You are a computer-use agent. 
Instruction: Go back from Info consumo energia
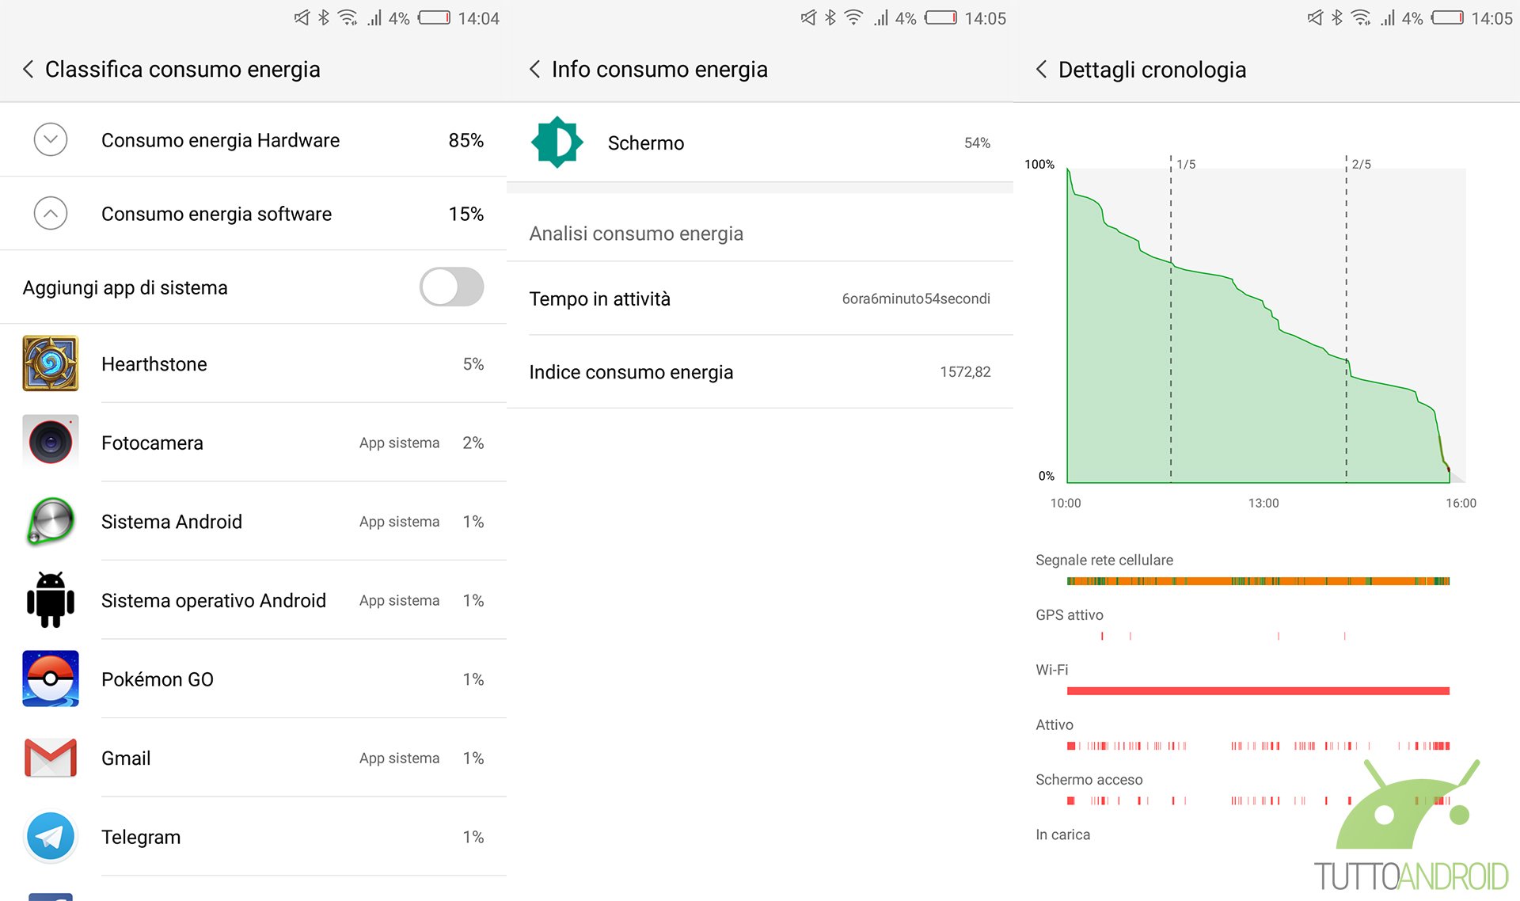[535, 70]
